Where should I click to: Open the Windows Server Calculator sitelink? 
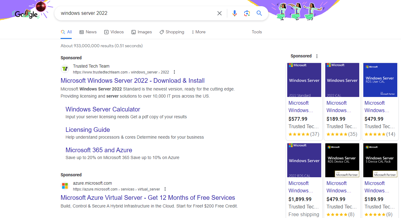(x=103, y=109)
